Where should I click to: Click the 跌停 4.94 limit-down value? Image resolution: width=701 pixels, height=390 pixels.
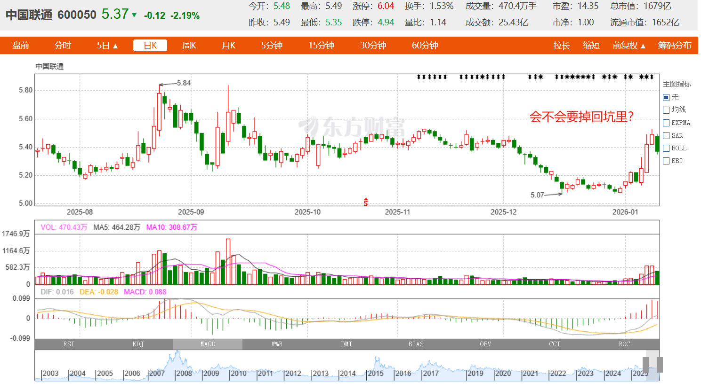(386, 22)
